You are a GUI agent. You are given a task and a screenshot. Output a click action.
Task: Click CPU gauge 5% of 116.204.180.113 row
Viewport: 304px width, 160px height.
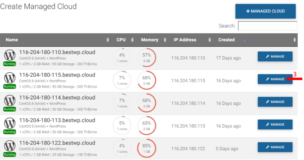122,126
